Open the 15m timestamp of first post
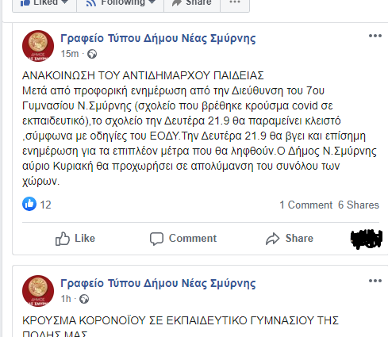 (x=70, y=54)
